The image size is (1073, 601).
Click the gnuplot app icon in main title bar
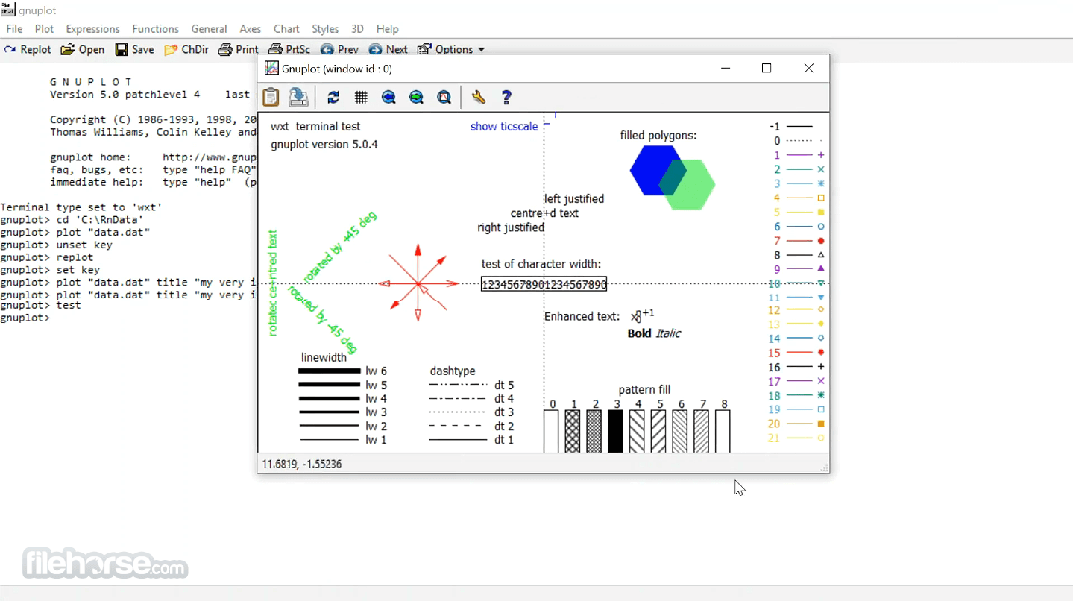pos(8,9)
